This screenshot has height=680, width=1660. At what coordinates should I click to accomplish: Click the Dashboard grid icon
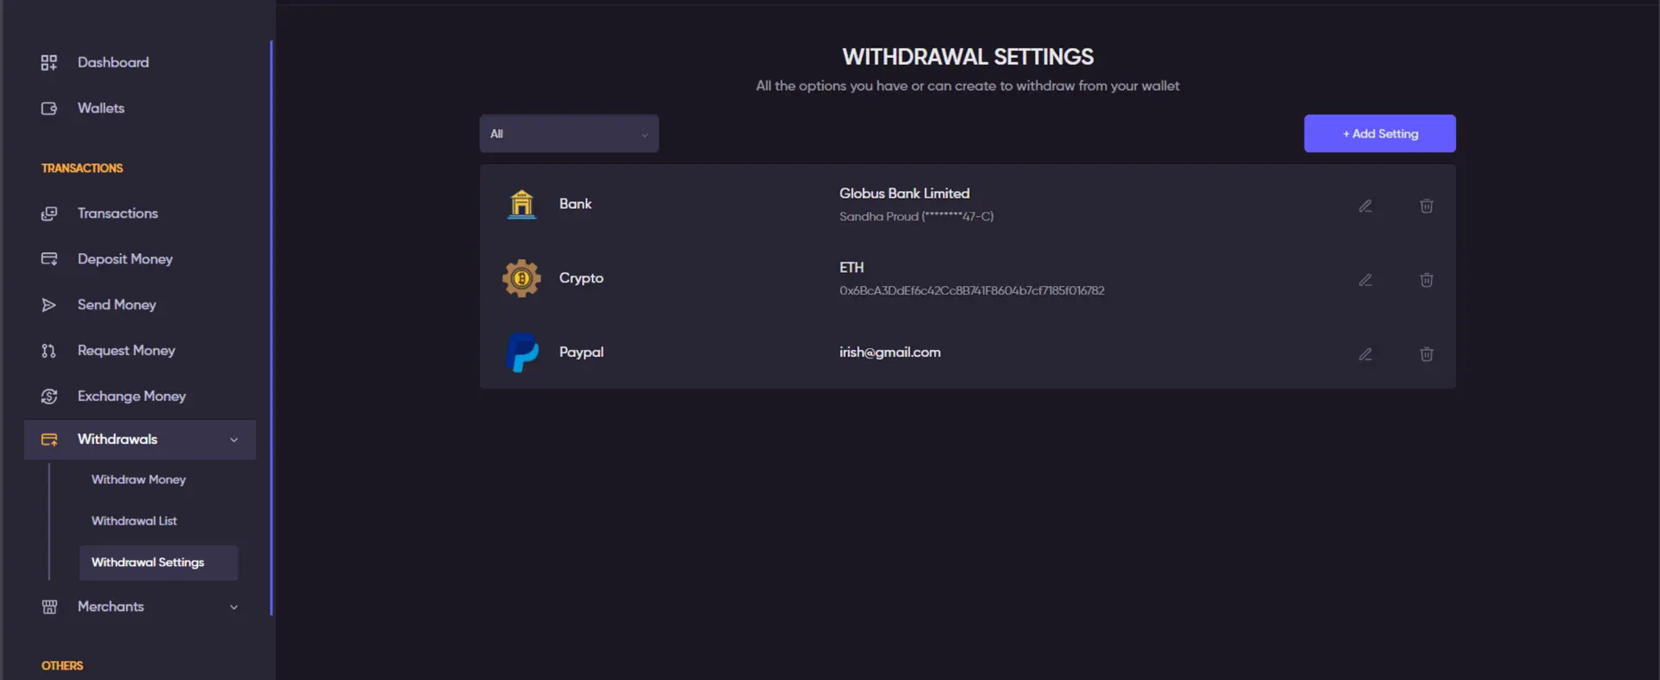click(x=49, y=62)
